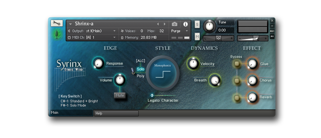Click the Max voices value 32
321x138 pixels.
tap(162, 31)
